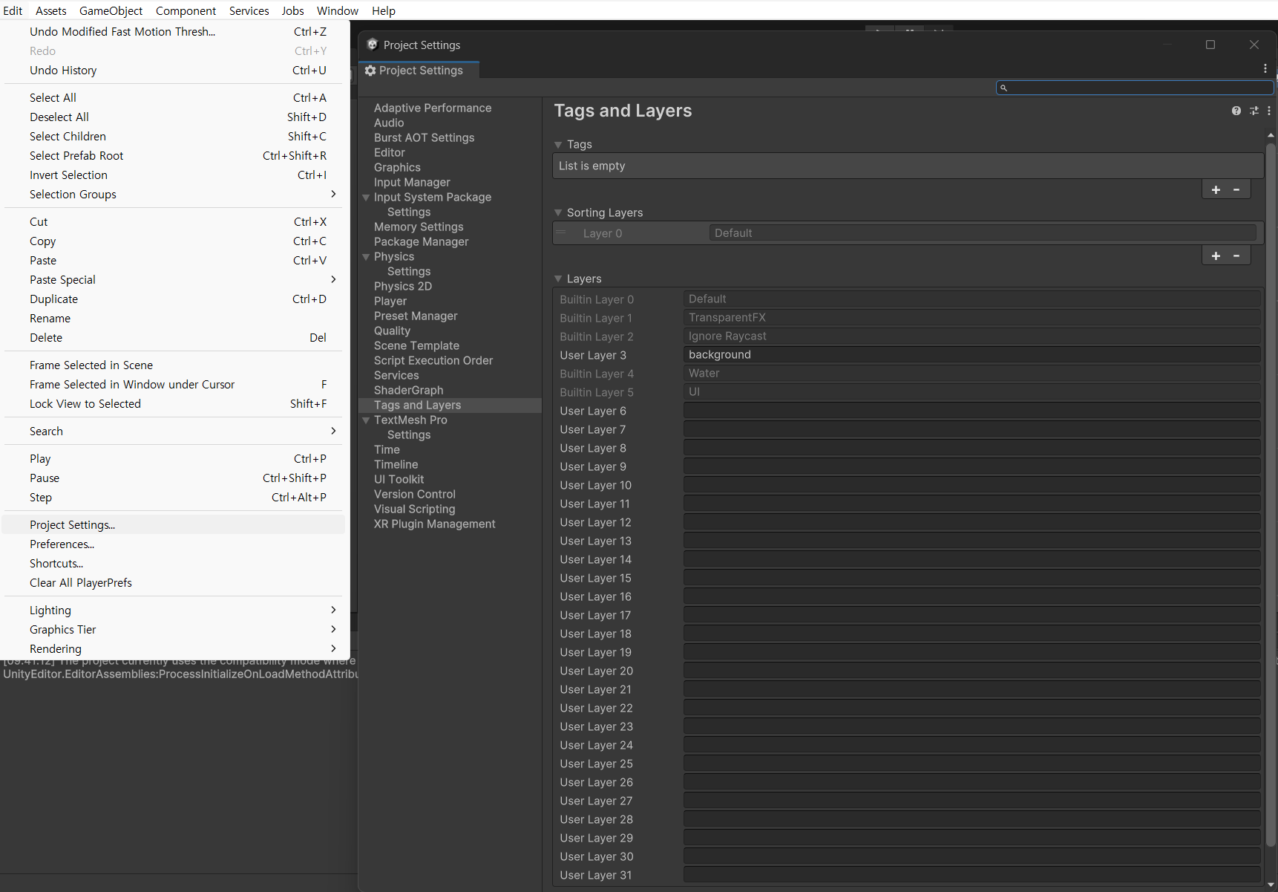The image size is (1278, 892).
Task: Select Version Control category
Action: [x=415, y=495]
